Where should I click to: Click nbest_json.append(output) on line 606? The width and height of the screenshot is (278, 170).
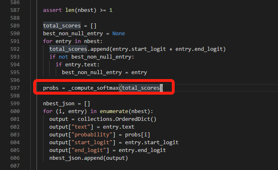[89, 158]
